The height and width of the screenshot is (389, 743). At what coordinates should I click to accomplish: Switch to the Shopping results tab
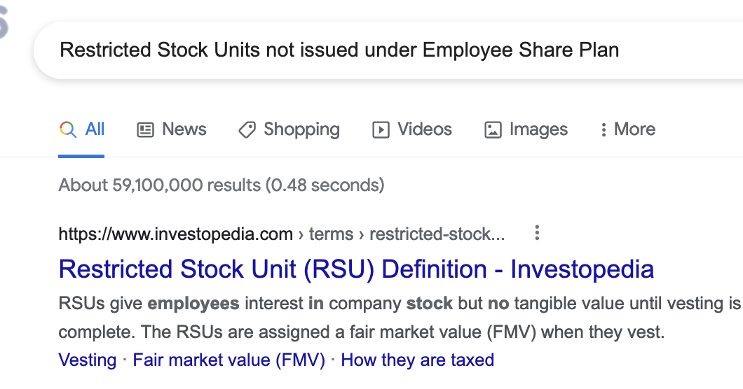tap(301, 129)
